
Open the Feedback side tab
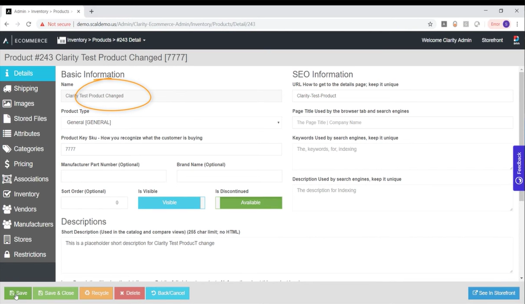[x=519, y=168]
